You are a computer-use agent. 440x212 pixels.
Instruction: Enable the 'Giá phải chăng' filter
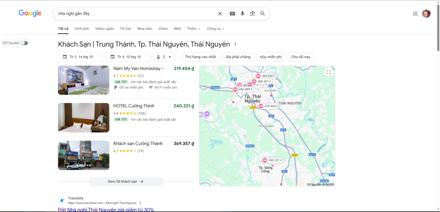[x=238, y=57]
